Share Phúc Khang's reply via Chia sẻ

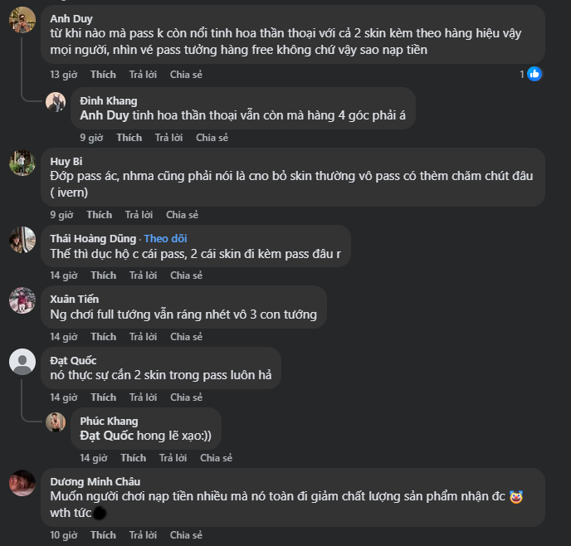click(216, 458)
